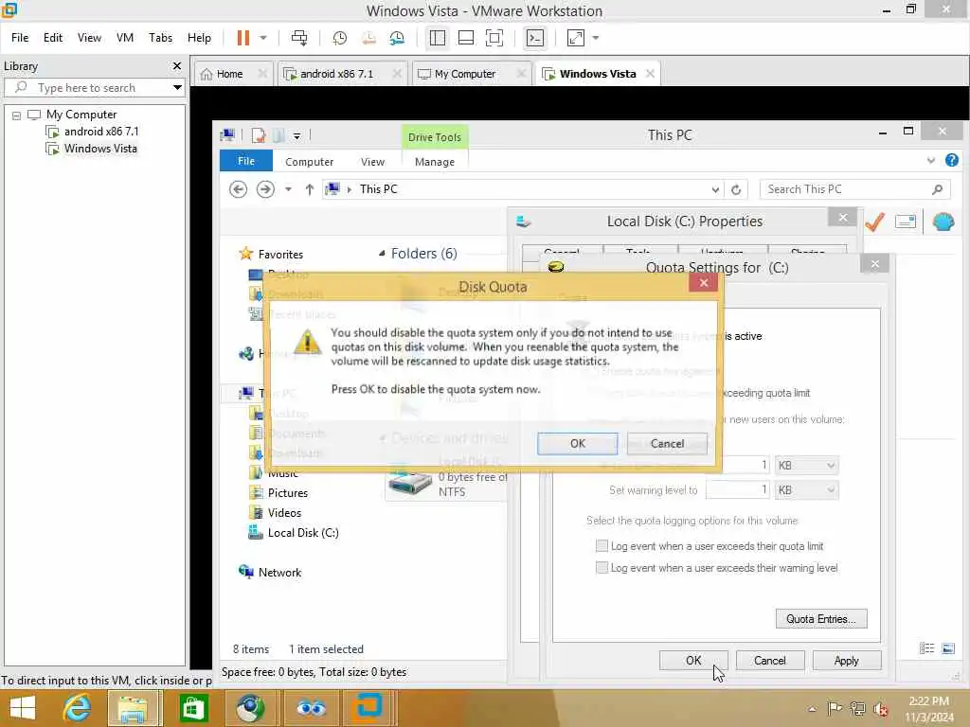970x727 pixels.
Task: Select Windows Vista in library tree
Action: tap(100, 149)
